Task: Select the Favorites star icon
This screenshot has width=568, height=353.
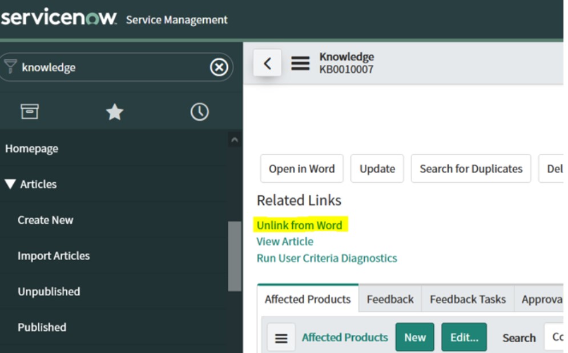Action: click(114, 112)
